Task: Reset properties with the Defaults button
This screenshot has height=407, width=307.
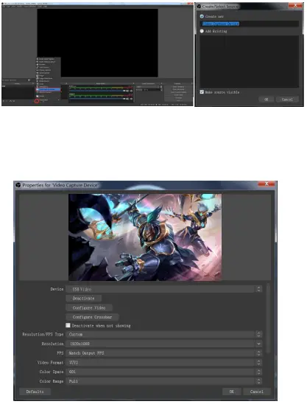Action: (35, 392)
